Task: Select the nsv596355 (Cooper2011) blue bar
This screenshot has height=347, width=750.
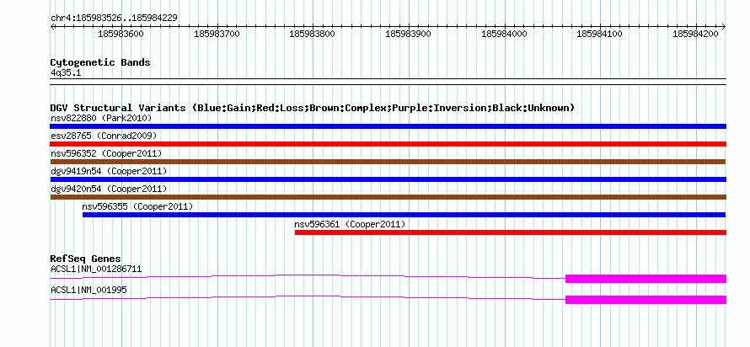Action: (404, 215)
